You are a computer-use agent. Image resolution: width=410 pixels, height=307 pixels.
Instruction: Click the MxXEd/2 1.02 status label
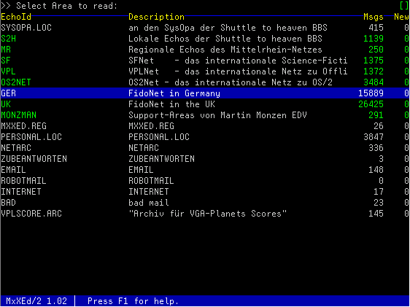36,301
